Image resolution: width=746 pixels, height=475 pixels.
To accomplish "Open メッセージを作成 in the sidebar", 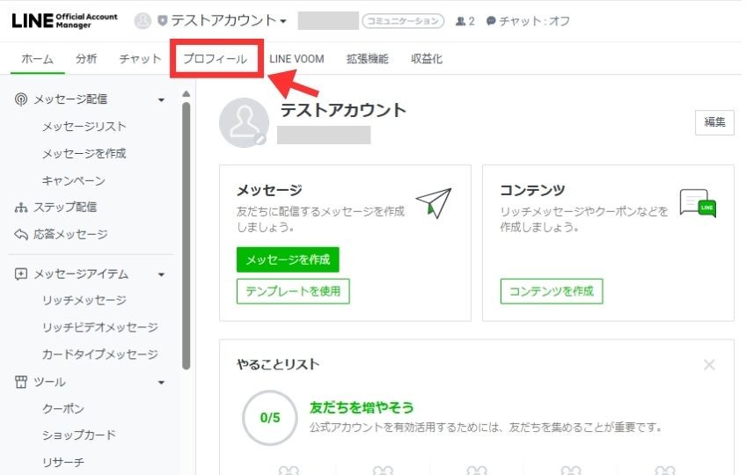I will (x=84, y=153).
